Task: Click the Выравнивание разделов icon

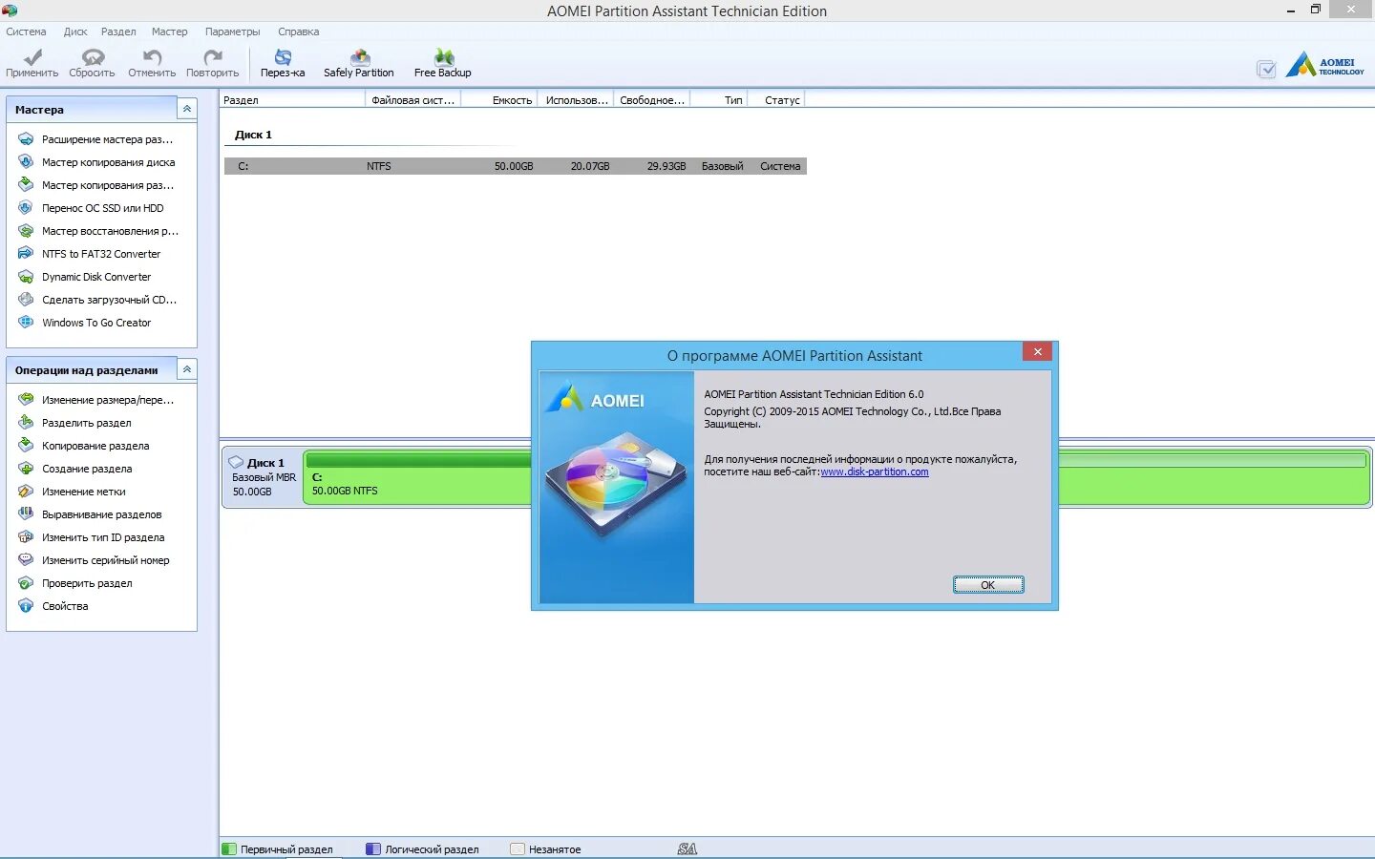Action: pyautogui.click(x=26, y=514)
